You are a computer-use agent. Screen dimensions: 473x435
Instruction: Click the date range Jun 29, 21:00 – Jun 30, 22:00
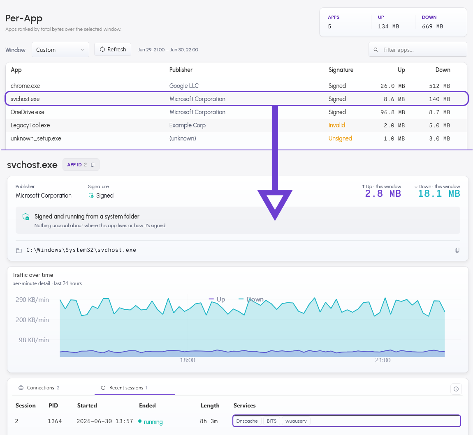point(168,50)
